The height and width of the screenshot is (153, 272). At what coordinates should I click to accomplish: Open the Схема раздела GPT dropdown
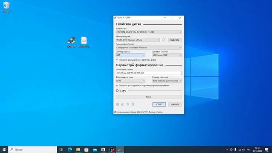(x=130, y=55)
